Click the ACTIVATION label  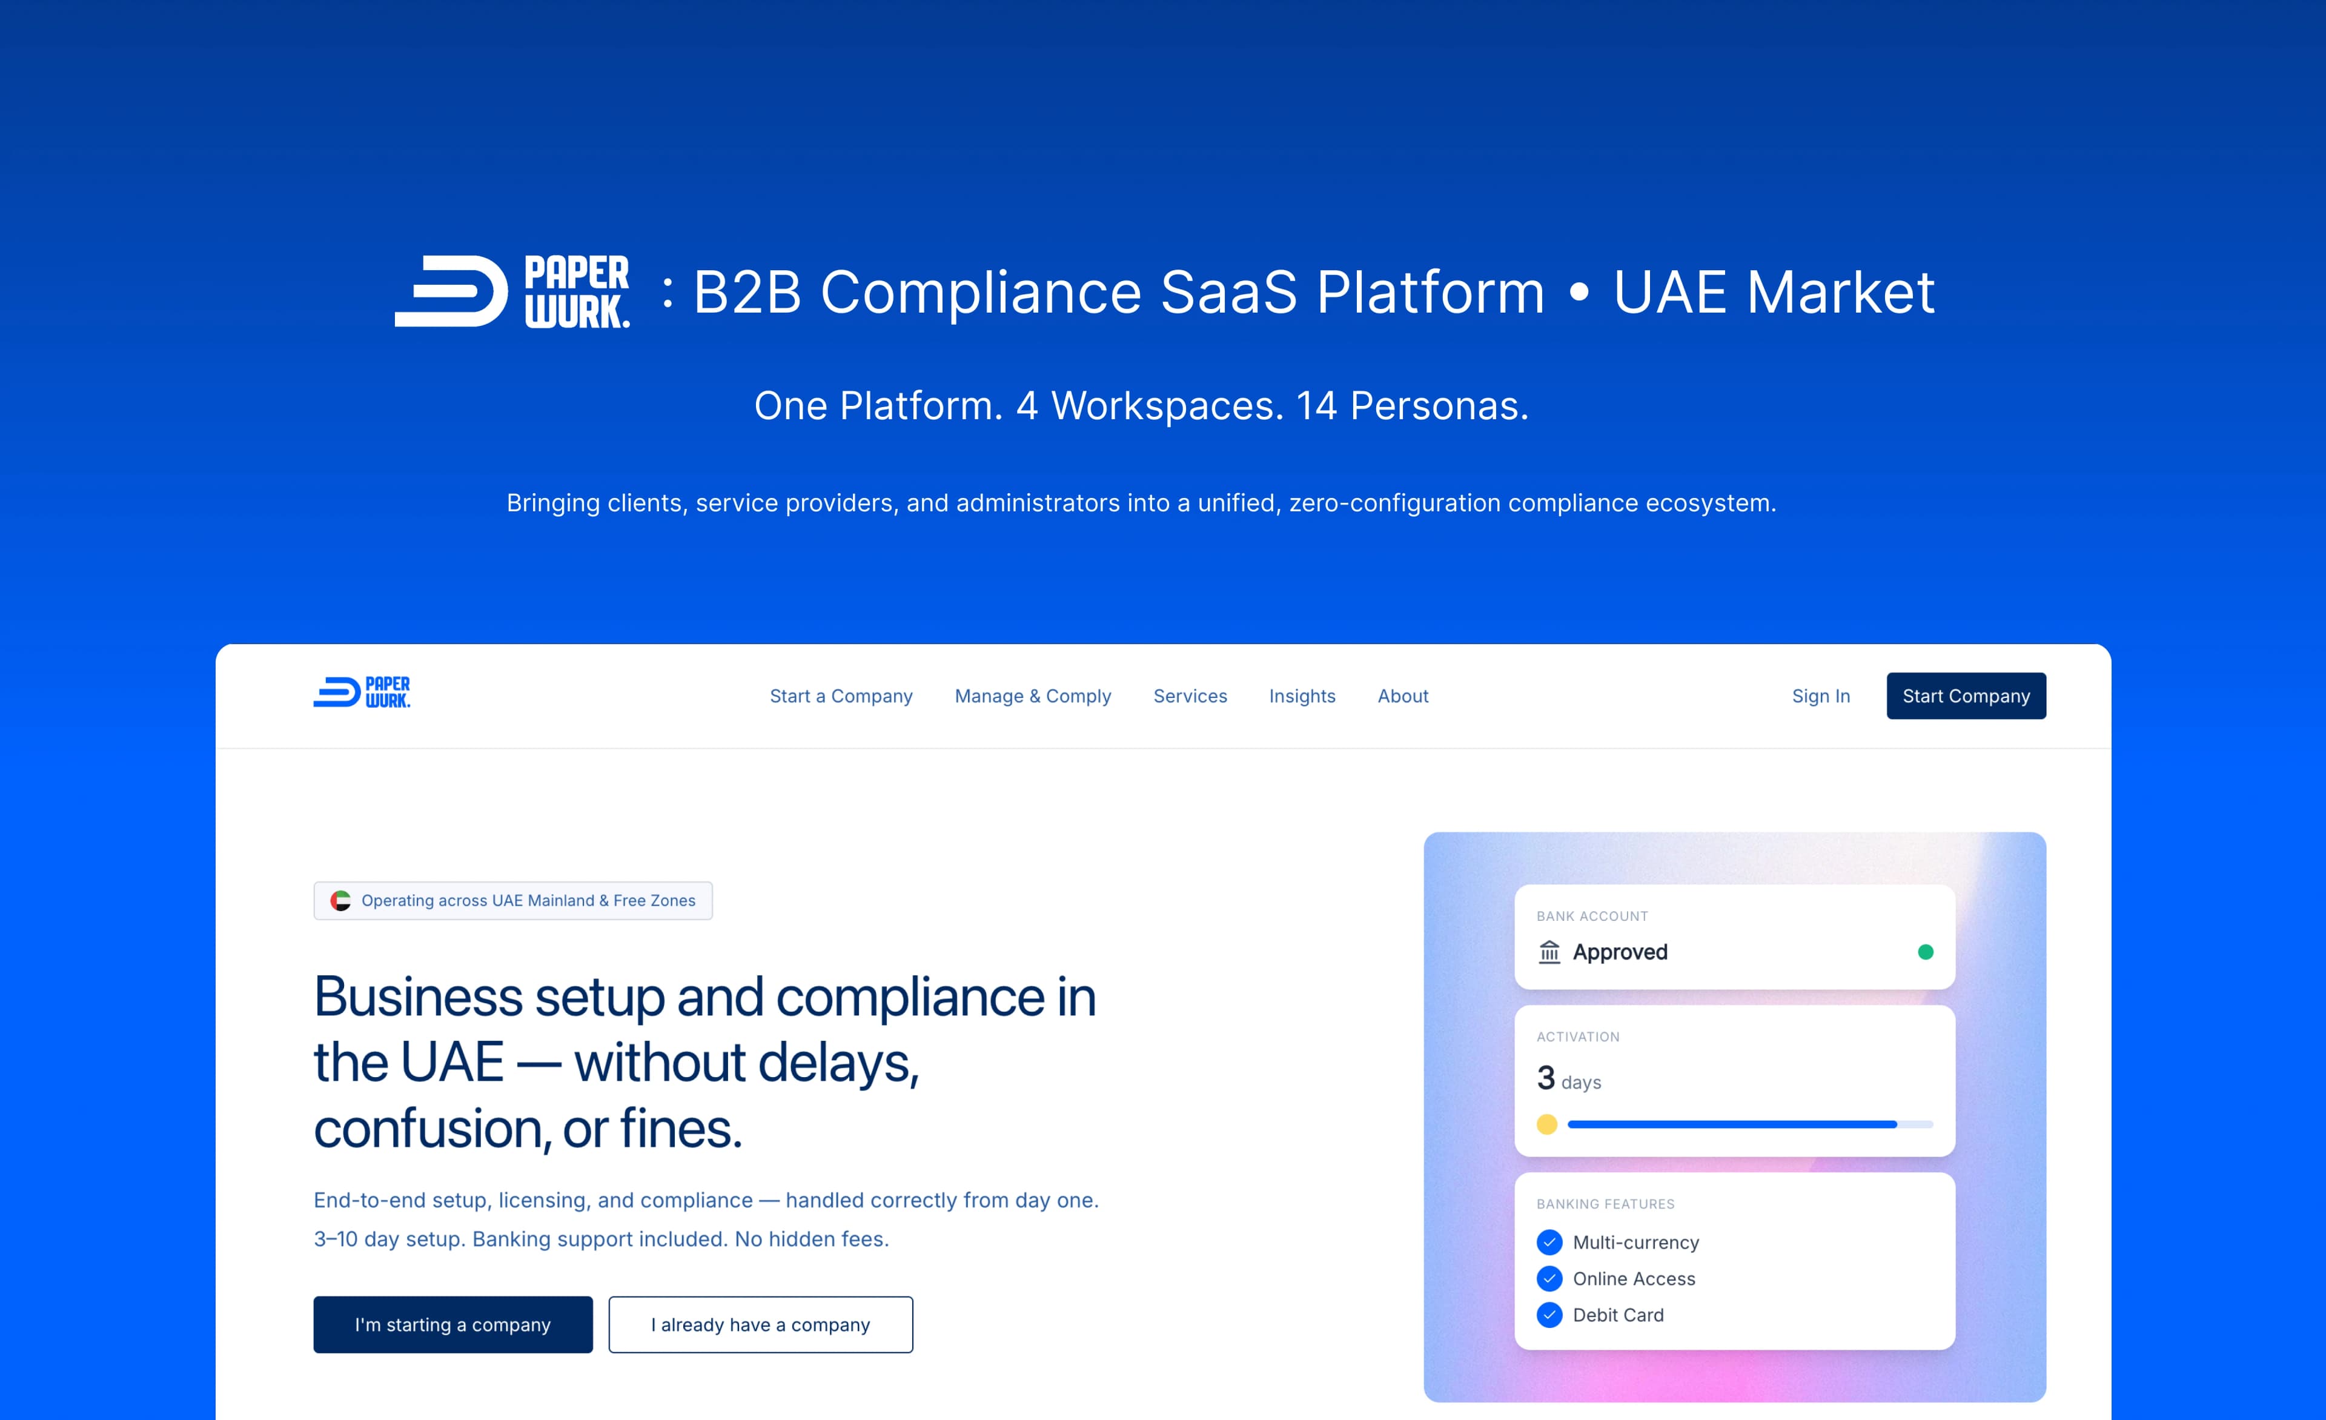pos(1579,1037)
